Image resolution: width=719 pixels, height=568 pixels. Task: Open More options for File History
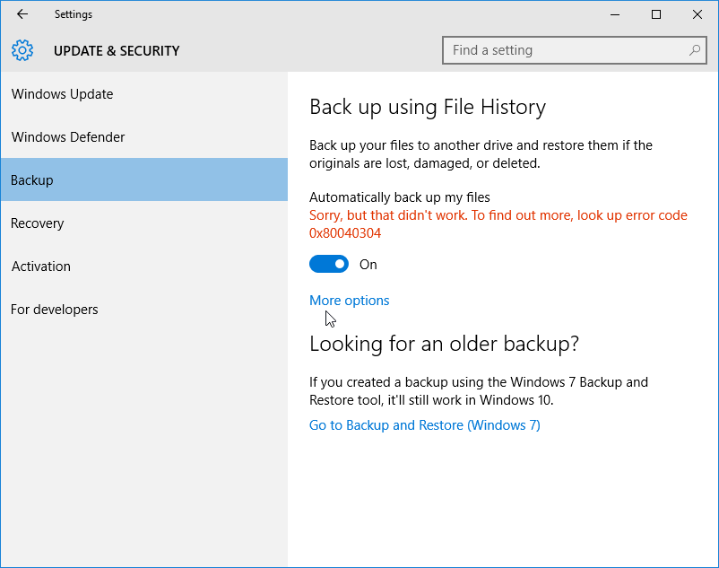pos(350,301)
